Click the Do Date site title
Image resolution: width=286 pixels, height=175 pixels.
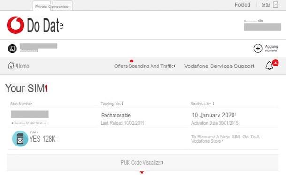[45, 25]
